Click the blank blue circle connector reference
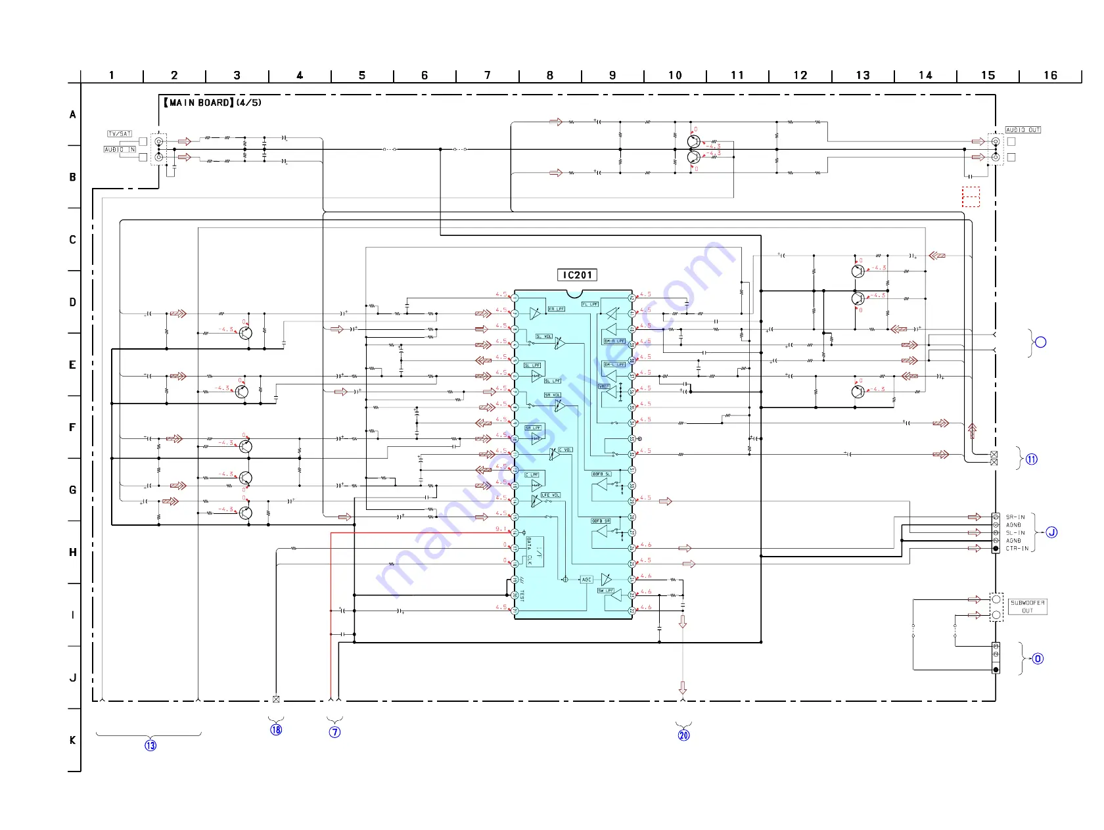 click(x=1040, y=342)
